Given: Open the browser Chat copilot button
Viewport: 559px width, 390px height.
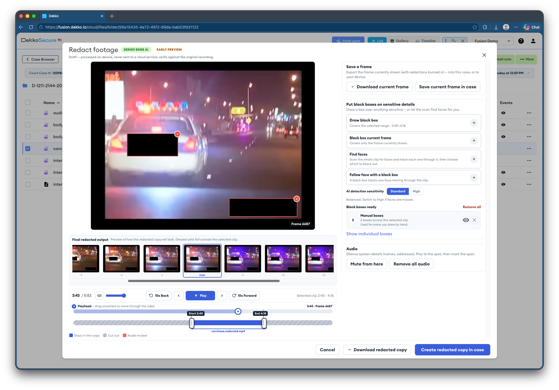Looking at the screenshot, I should 531,27.
